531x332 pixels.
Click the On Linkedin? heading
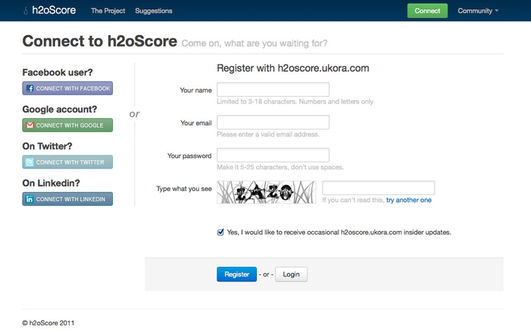coord(51,183)
